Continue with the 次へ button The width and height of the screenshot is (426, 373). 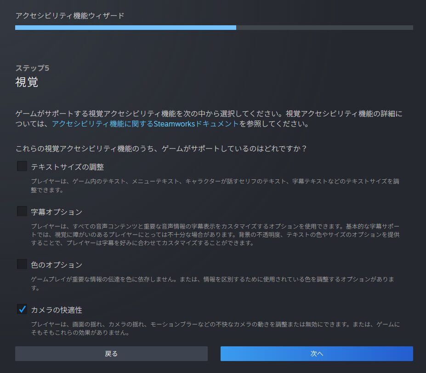[x=317, y=354]
